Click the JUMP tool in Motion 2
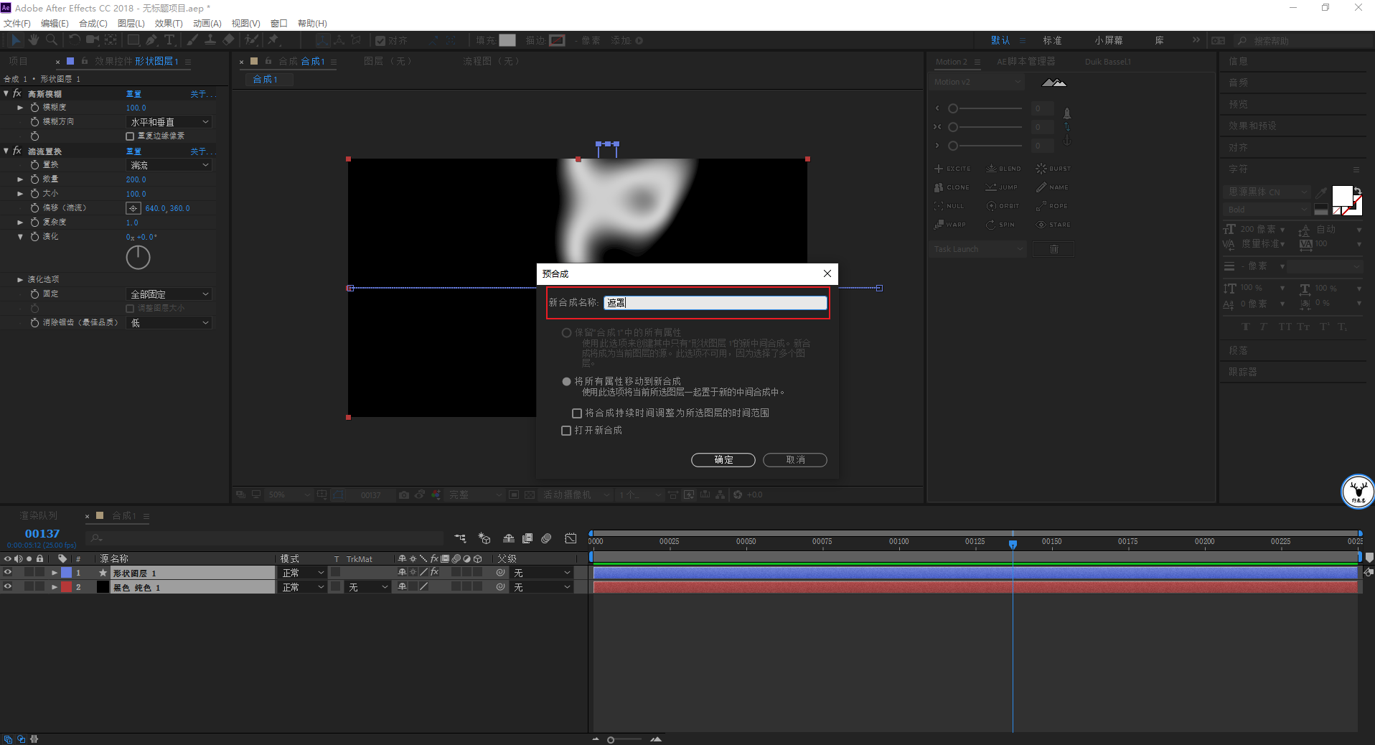 pyautogui.click(x=1001, y=187)
